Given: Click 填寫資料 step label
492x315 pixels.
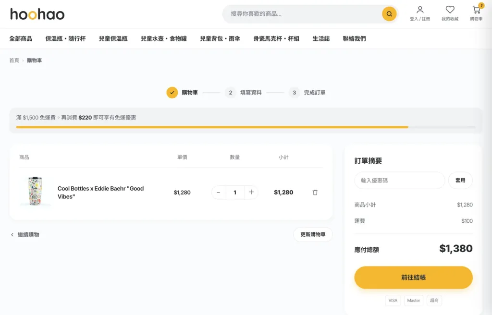Looking at the screenshot, I should 251,93.
